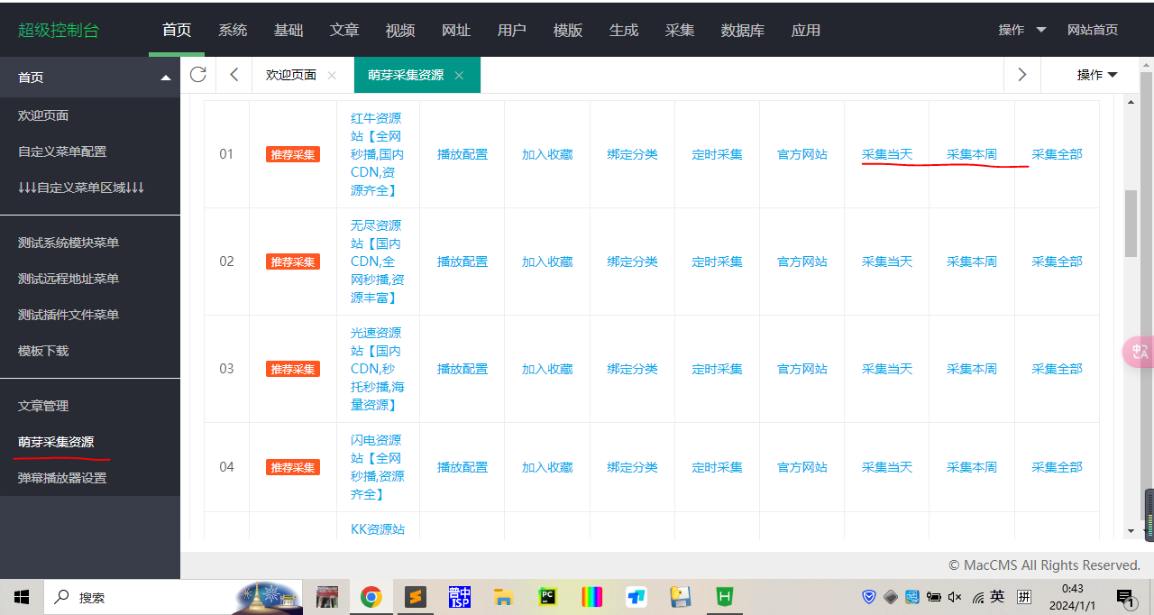1154x615 pixels.
Task: Launch PyCharm from the taskbar
Action: coord(547,596)
